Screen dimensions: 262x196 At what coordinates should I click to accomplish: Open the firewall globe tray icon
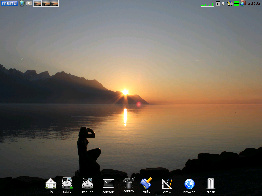click(243, 3)
